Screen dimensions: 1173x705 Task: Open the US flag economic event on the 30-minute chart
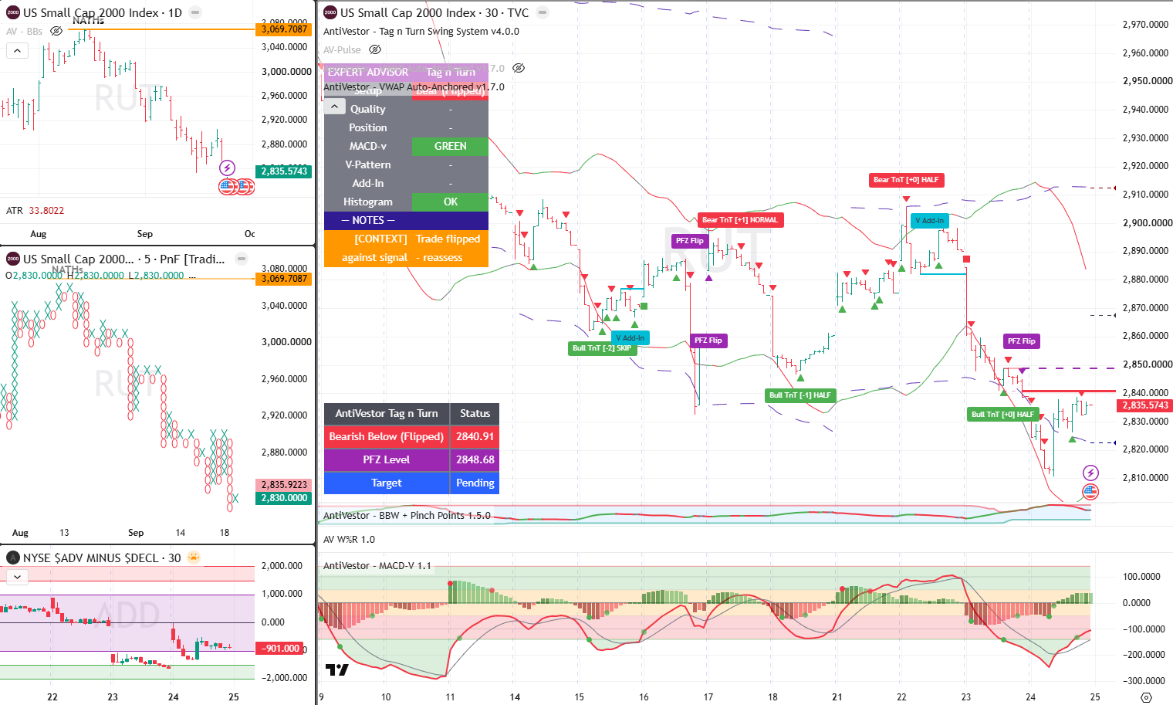[1090, 491]
